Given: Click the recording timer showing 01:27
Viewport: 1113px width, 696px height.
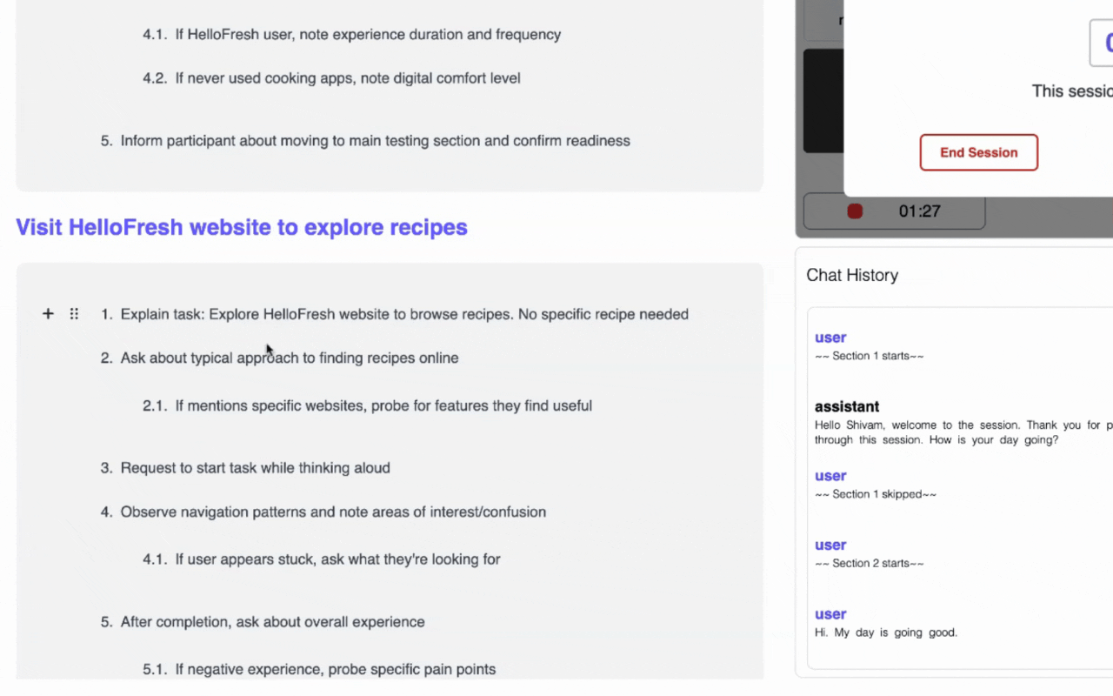Looking at the screenshot, I should [x=919, y=211].
